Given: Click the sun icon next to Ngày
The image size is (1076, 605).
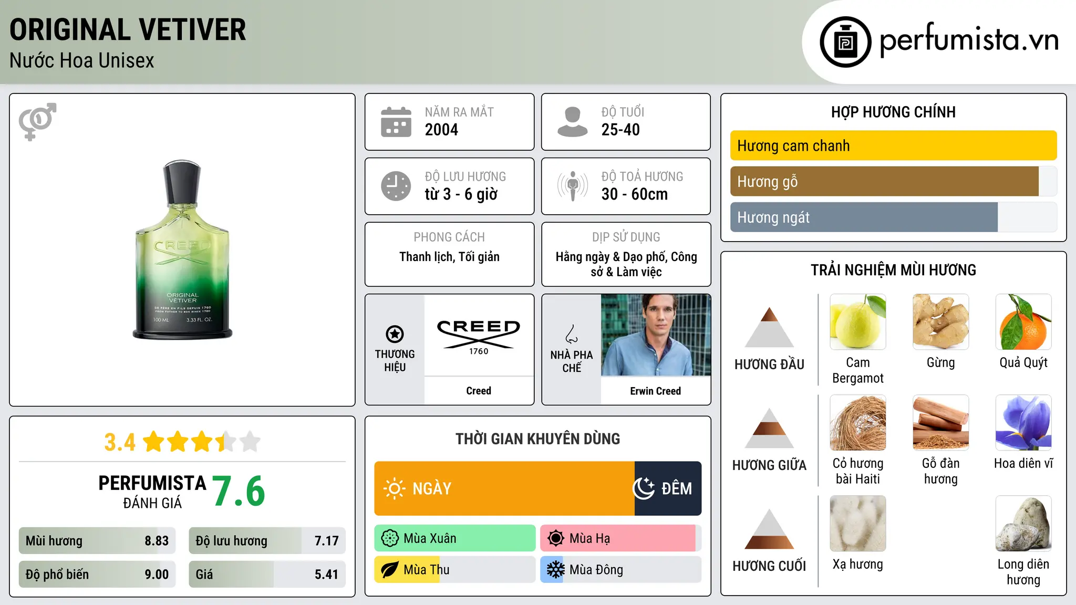Looking at the screenshot, I should [x=395, y=488].
